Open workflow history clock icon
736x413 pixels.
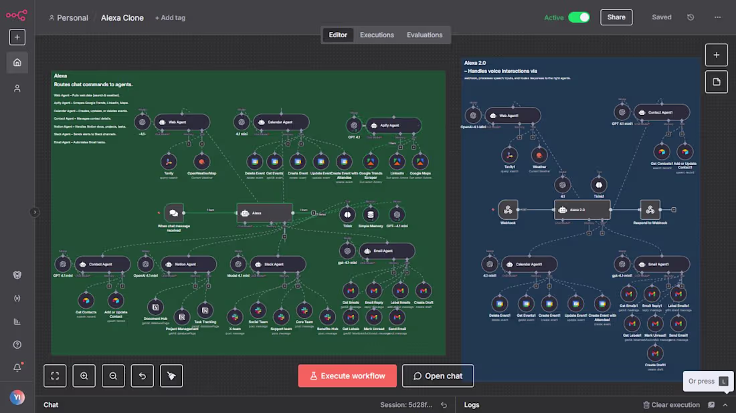pyautogui.click(x=691, y=17)
